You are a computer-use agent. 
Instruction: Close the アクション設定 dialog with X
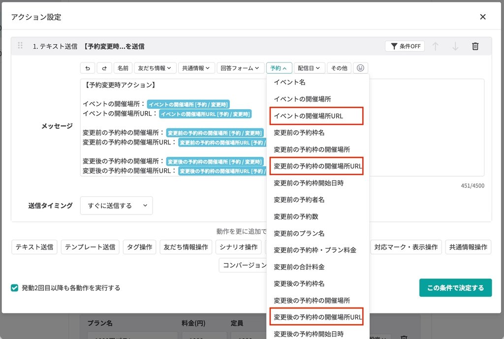(483, 17)
